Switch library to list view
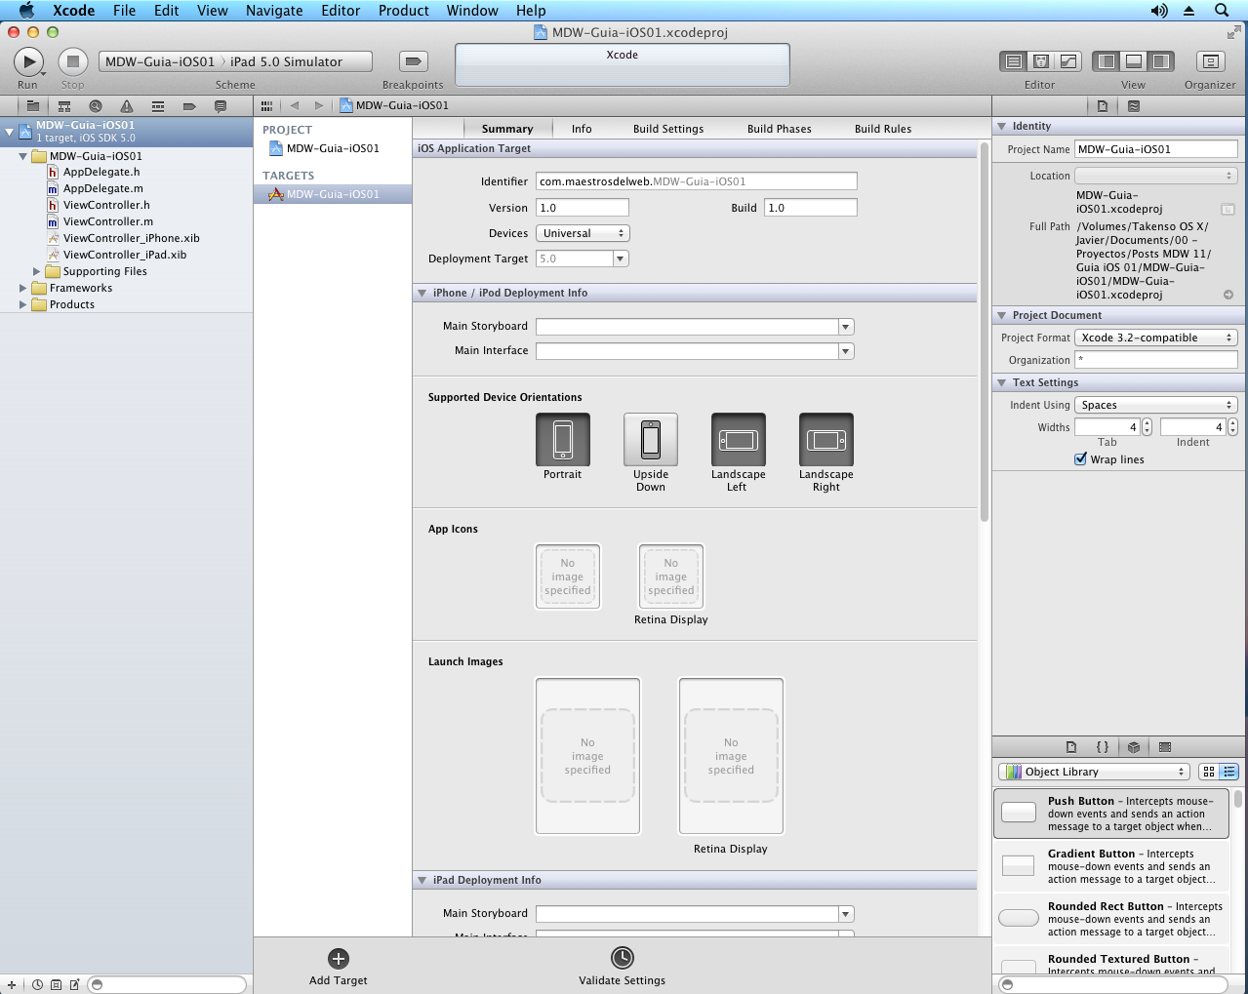Screen dimensions: 1248x994 point(1229,772)
